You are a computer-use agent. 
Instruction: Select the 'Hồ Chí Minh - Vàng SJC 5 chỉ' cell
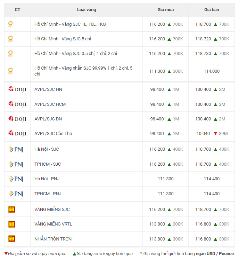86,39
